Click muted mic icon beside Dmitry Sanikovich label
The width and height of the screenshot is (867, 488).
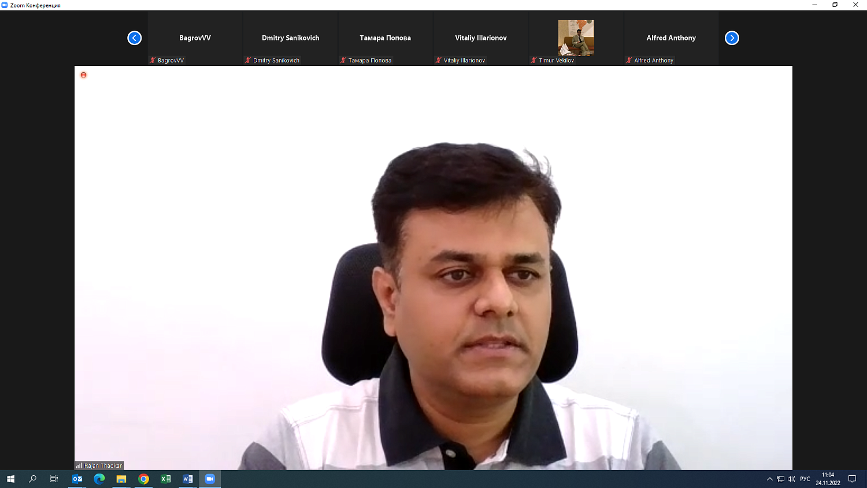click(248, 60)
